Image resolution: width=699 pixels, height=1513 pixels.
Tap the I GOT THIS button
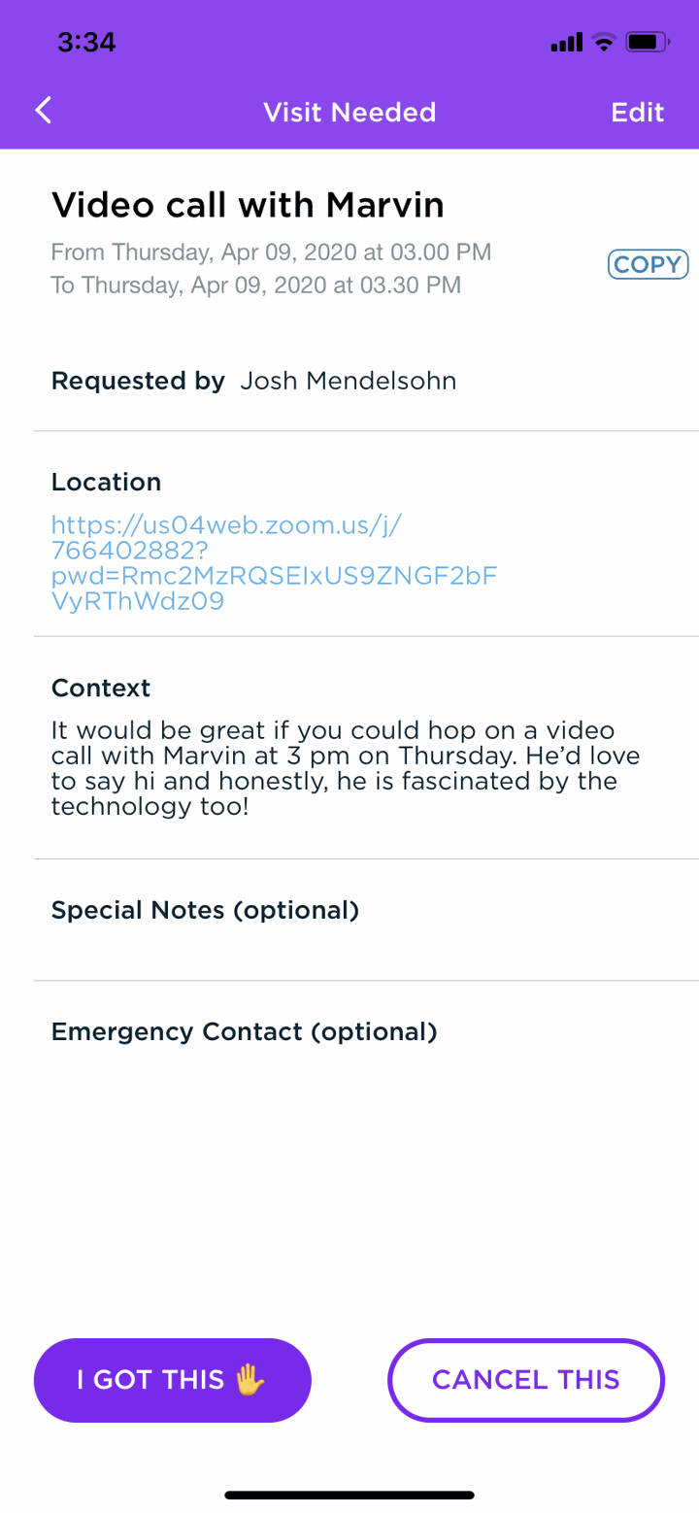pyautogui.click(x=173, y=1380)
